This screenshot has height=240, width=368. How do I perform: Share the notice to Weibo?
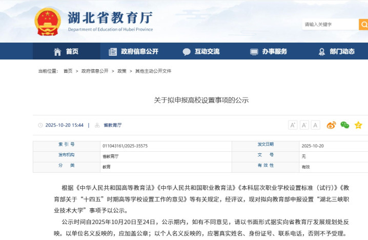[x=331, y=125]
